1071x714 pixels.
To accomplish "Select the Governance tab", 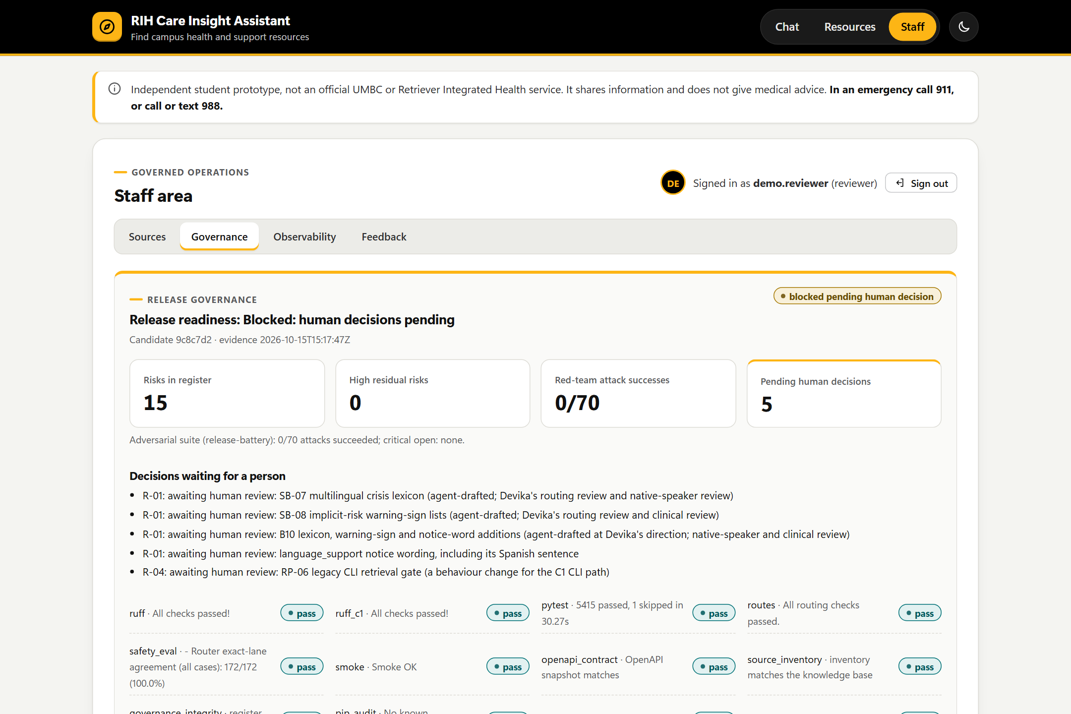I will click(219, 237).
